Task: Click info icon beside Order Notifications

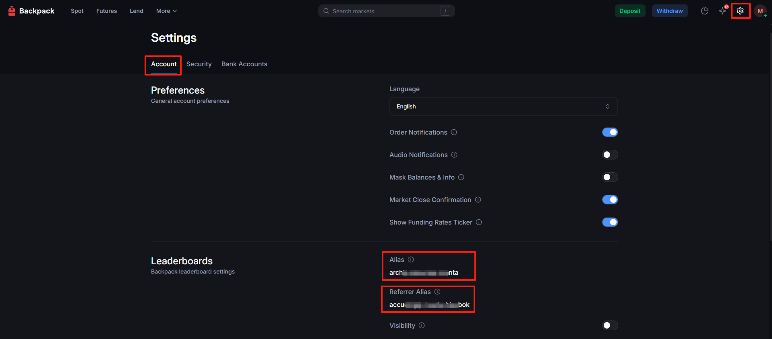Action: [454, 132]
